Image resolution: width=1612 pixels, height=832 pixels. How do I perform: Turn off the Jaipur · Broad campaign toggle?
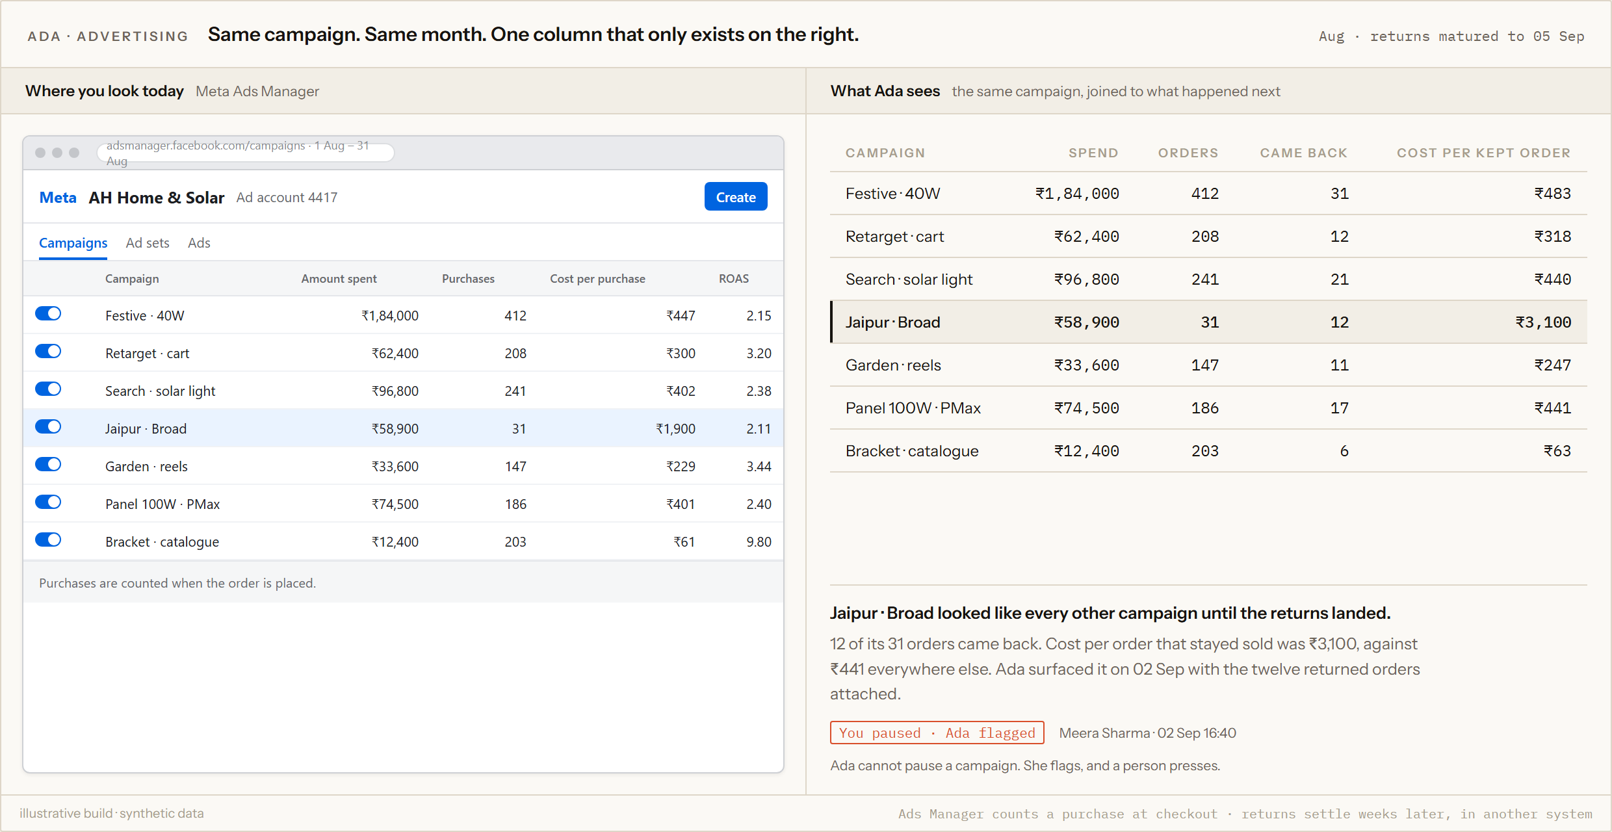(48, 427)
